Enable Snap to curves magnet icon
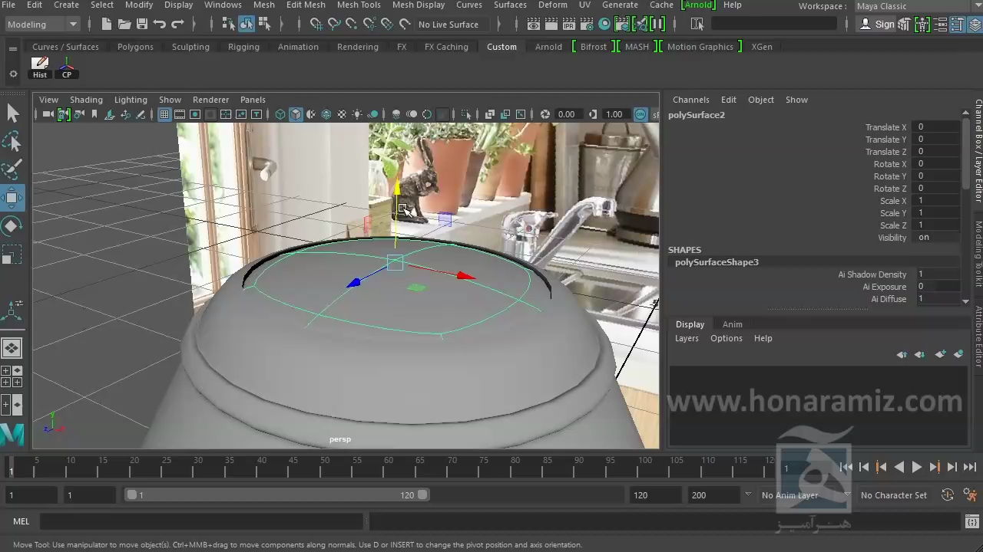This screenshot has height=552, width=983. tap(333, 25)
